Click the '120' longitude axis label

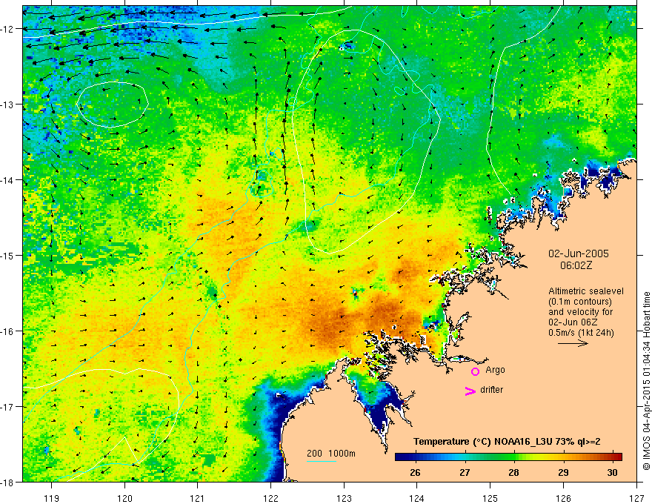tap(124, 498)
